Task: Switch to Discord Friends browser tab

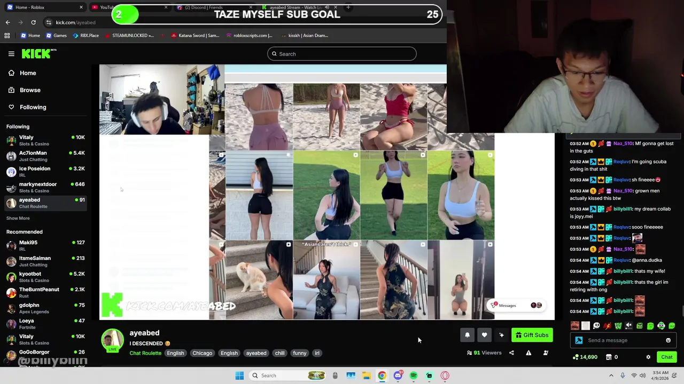Action: point(214,7)
